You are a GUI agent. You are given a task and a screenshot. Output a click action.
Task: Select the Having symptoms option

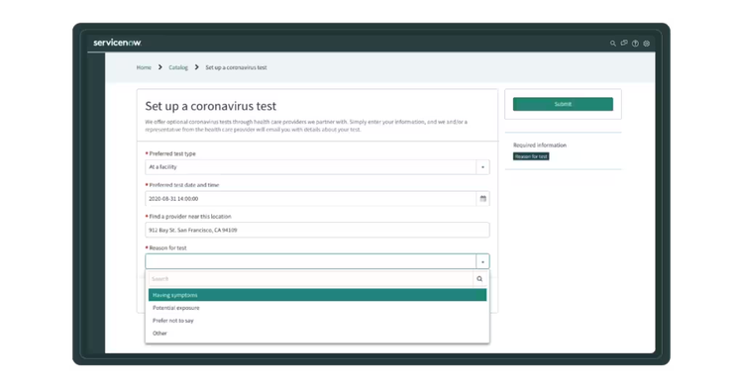coord(317,295)
